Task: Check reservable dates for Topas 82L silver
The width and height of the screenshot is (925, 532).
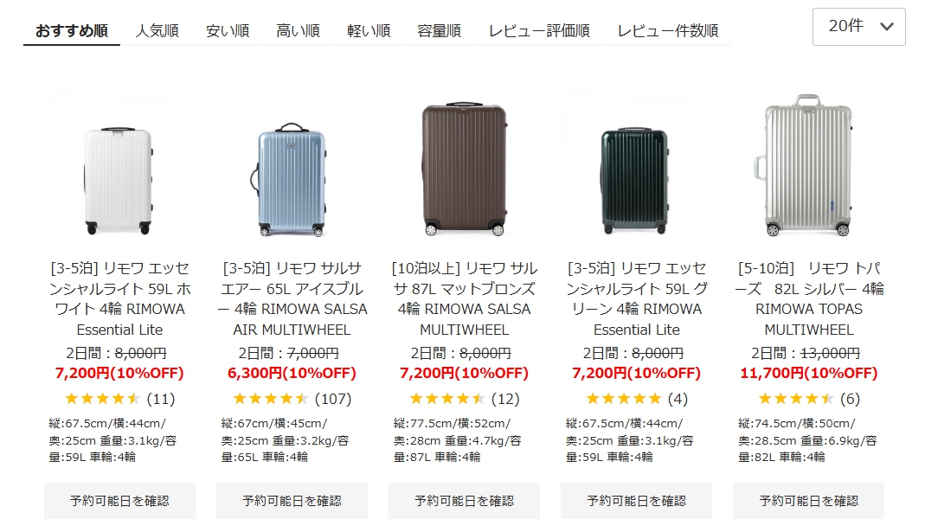Action: (808, 501)
